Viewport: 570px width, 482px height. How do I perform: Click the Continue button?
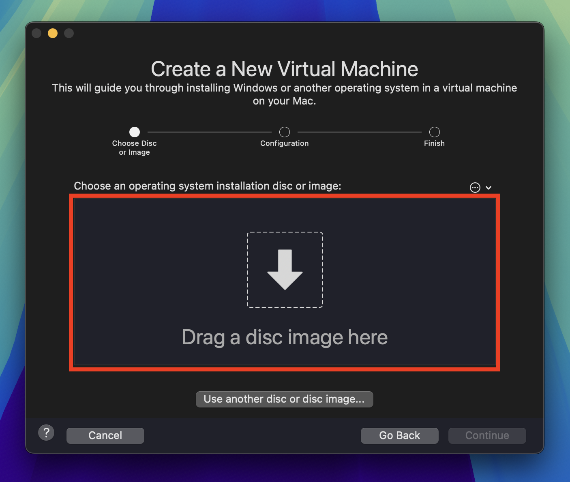[487, 435]
